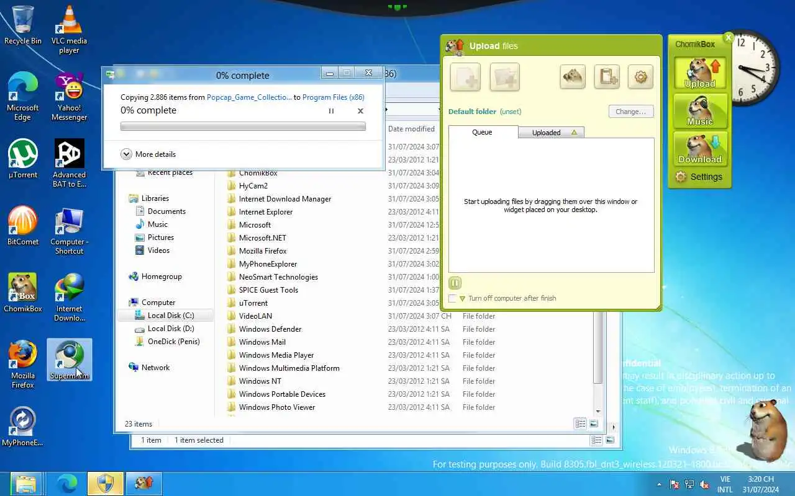Click the hamster icon in Upload toolbar

click(573, 77)
